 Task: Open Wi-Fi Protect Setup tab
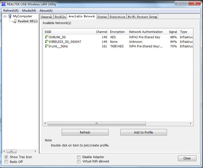142,17
